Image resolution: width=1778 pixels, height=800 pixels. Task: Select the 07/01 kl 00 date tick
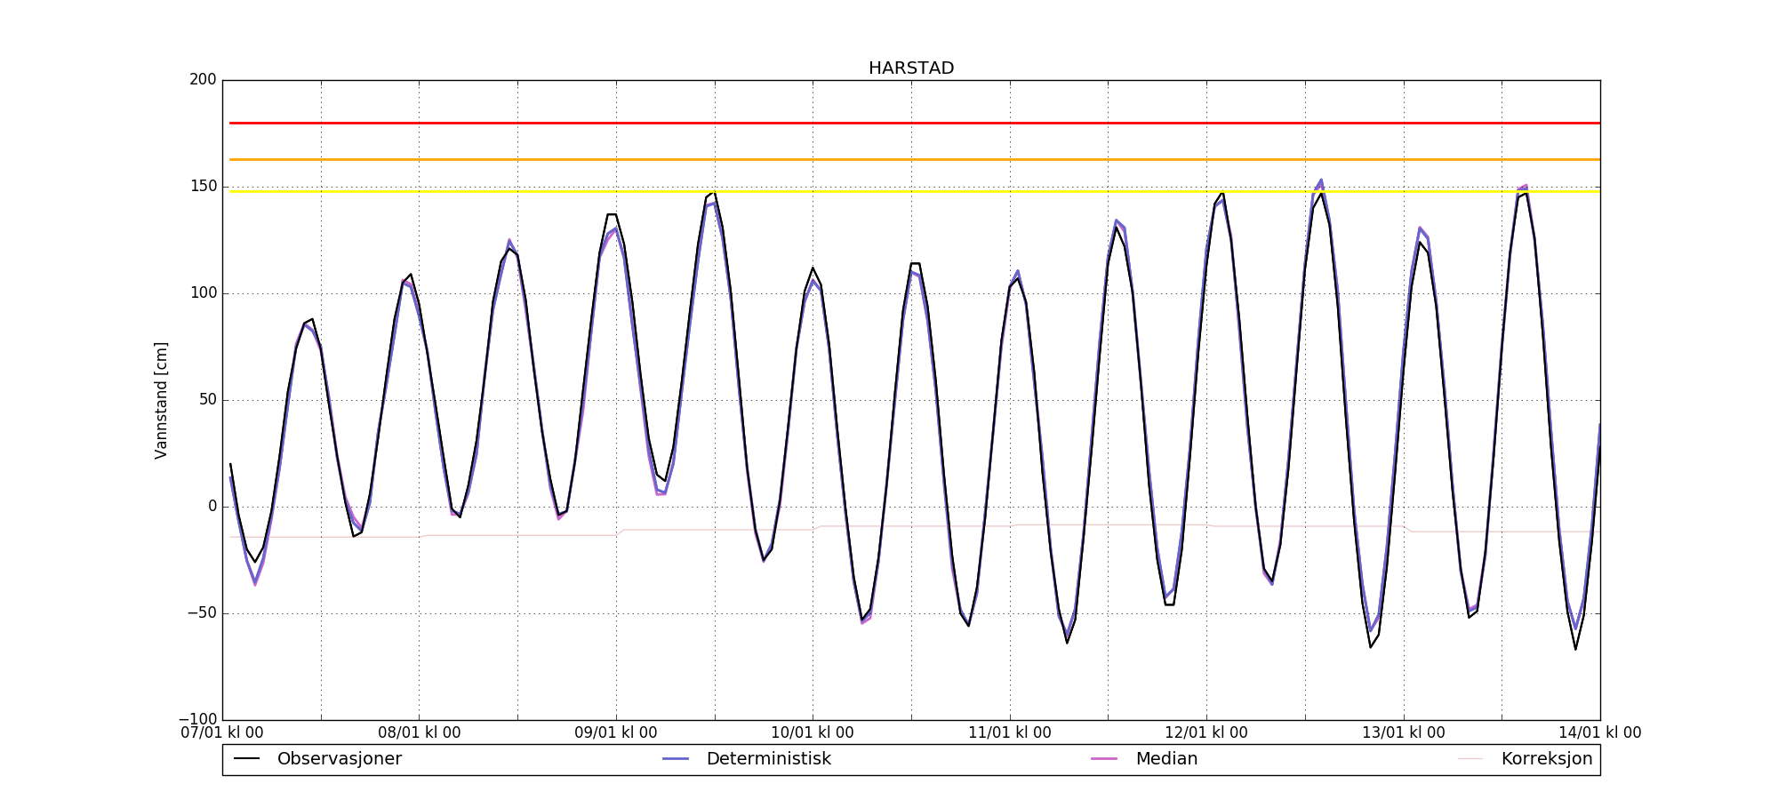point(222,733)
